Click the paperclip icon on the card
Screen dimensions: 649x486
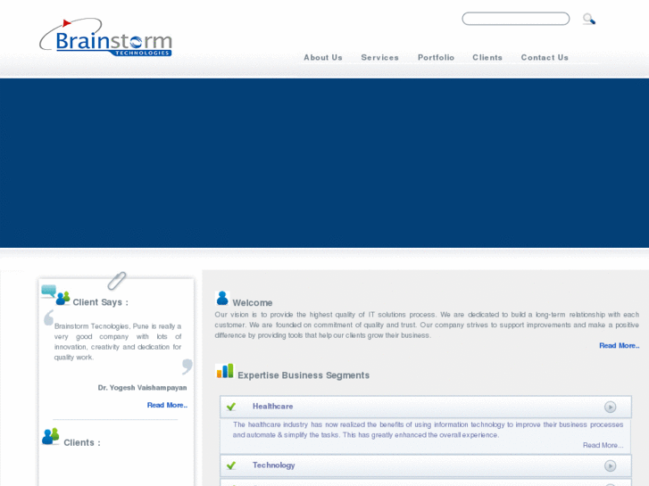tap(117, 281)
